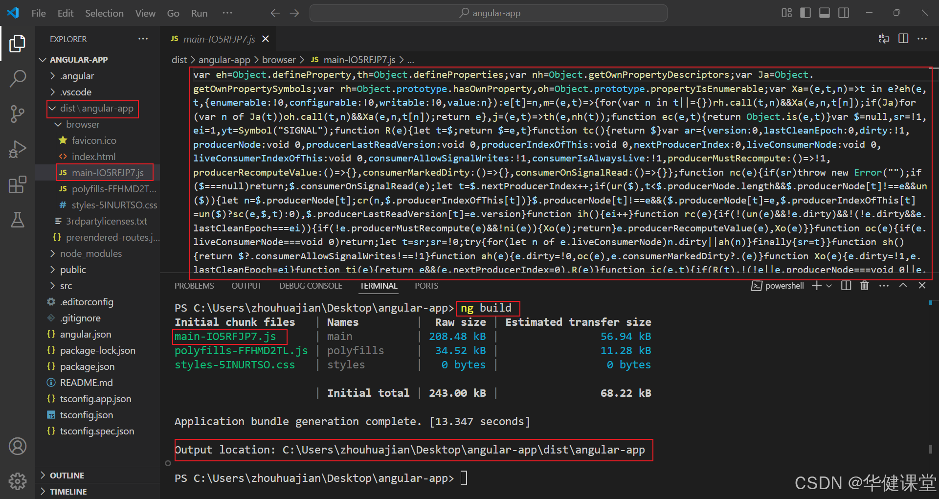Viewport: 939px width, 499px height.
Task: Switch to the OUTPUT panel tab
Action: (x=246, y=286)
